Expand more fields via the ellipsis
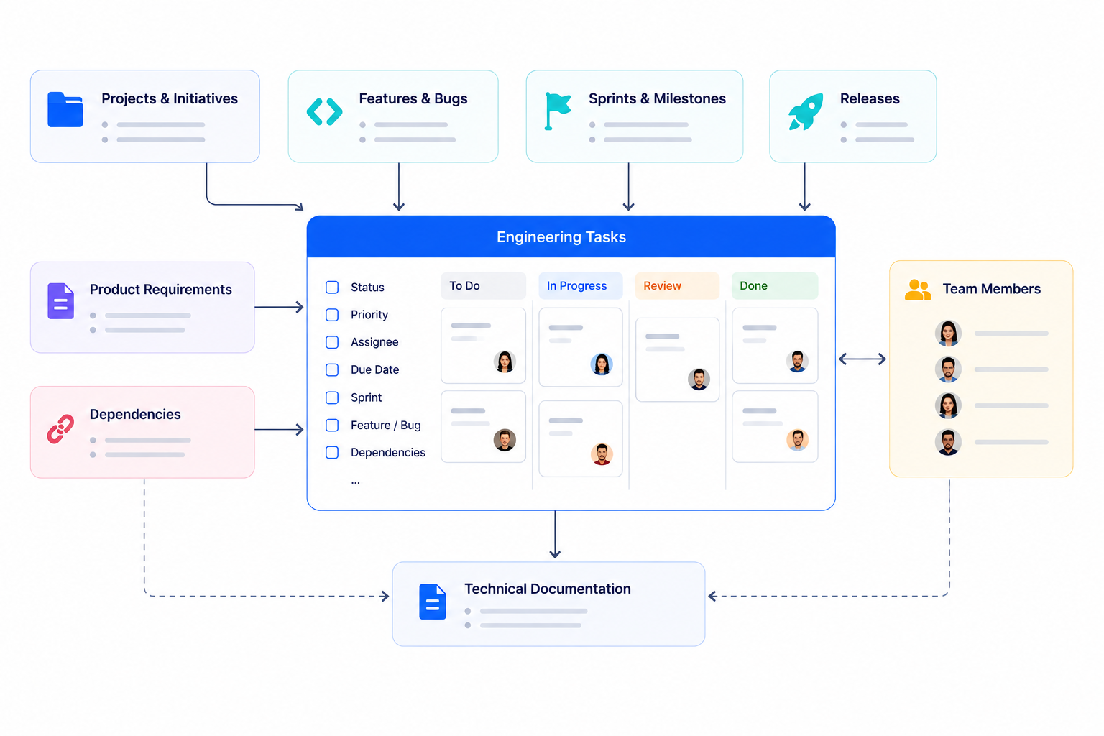This screenshot has height=736, width=1104. (356, 482)
